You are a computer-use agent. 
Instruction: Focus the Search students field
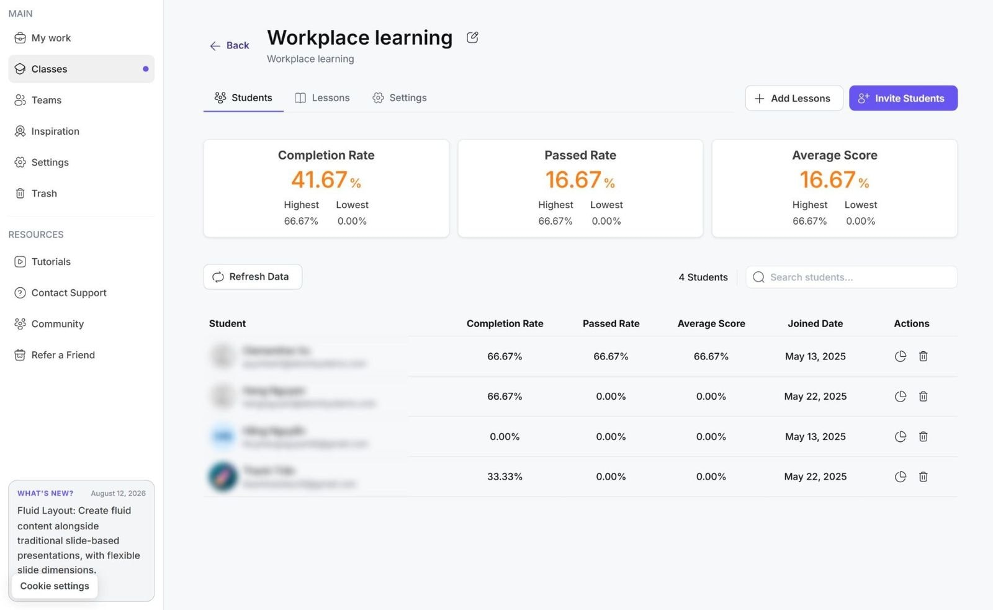(851, 277)
